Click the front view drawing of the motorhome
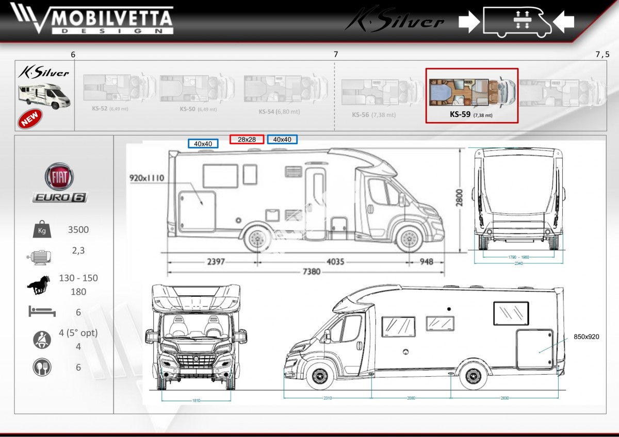619x437 pixels. [x=197, y=338]
